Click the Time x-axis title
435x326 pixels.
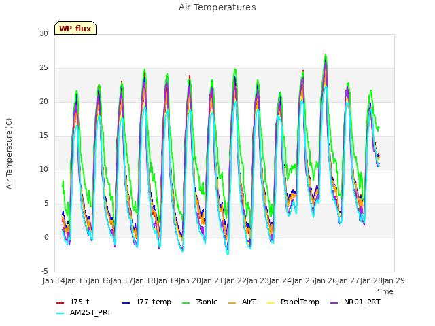[x=385, y=291]
